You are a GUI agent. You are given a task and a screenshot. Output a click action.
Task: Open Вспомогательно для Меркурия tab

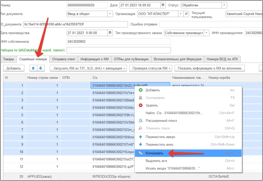point(177,59)
